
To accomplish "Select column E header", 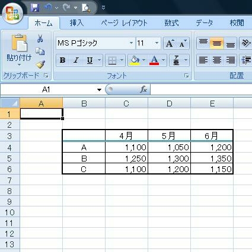I will coord(212,103).
